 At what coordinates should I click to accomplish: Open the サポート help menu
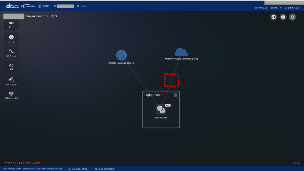click(x=276, y=8)
